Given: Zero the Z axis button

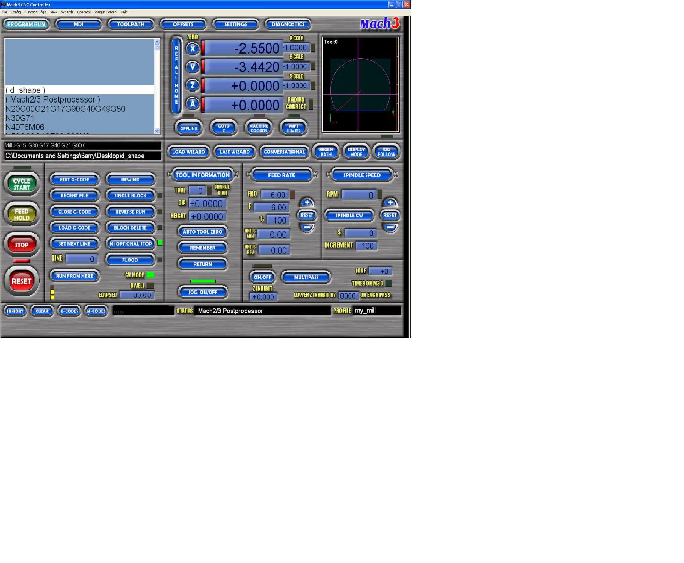Looking at the screenshot, I should point(192,85).
